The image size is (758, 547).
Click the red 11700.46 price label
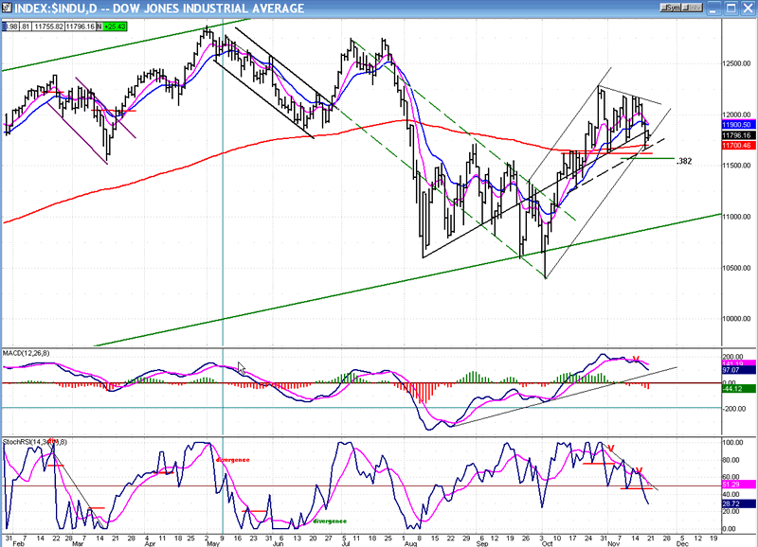(x=737, y=146)
